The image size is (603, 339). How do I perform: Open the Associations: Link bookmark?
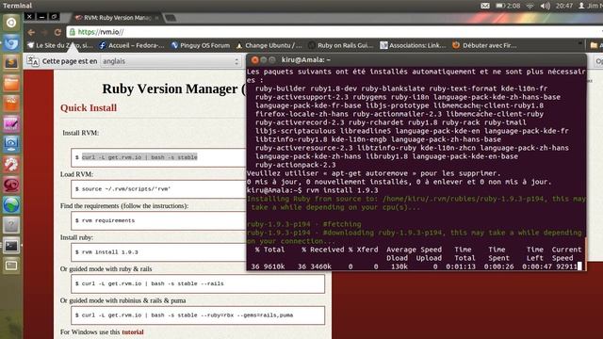pyautogui.click(x=413, y=45)
